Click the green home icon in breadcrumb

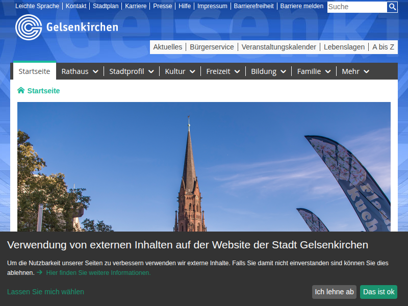[21, 91]
